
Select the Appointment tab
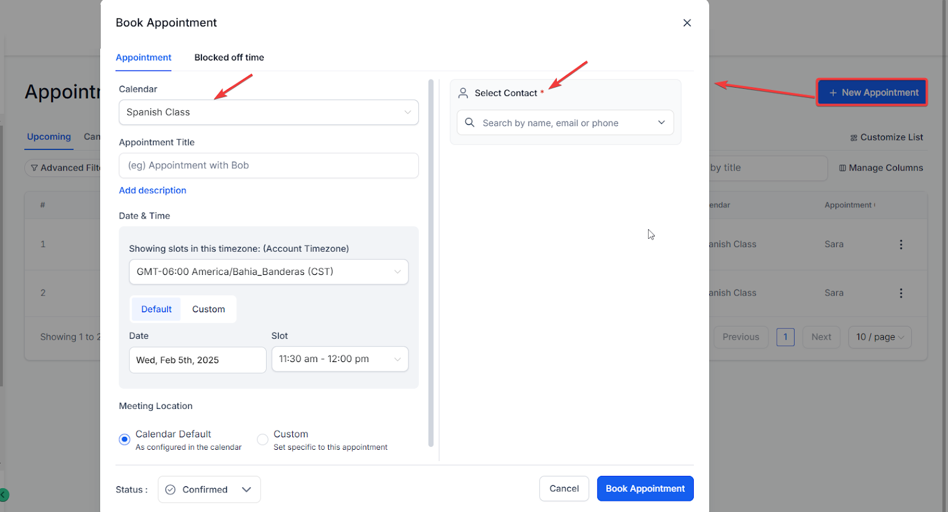pos(143,57)
